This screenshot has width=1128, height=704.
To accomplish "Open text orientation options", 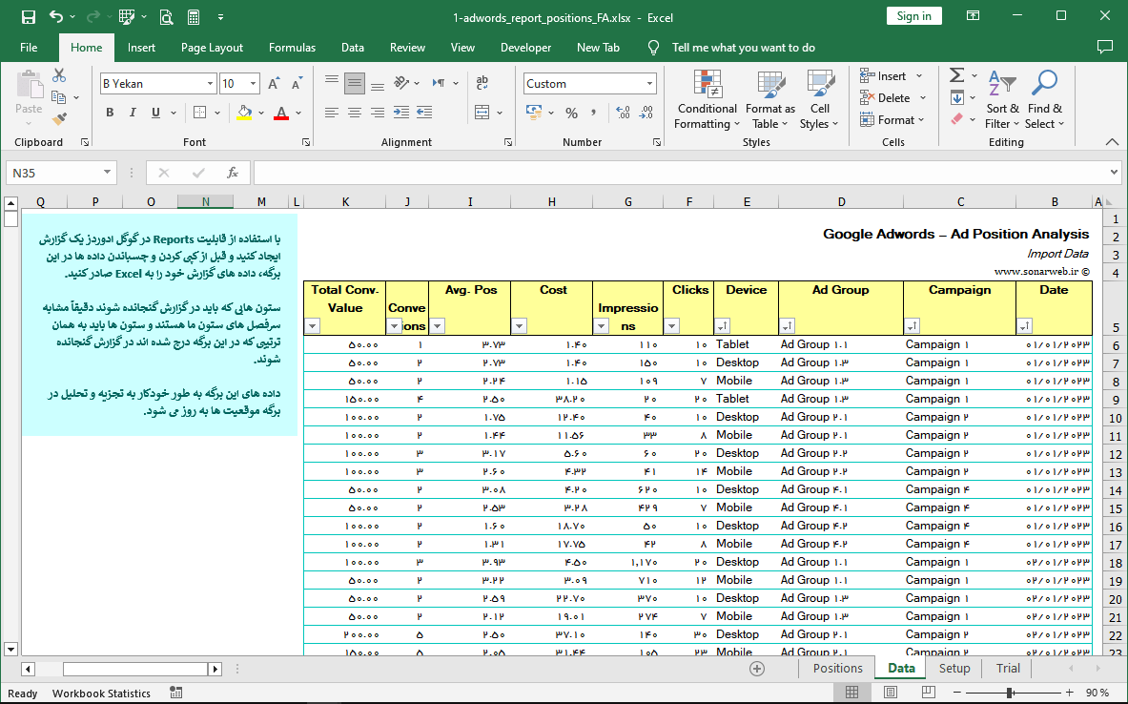I will pos(407,84).
